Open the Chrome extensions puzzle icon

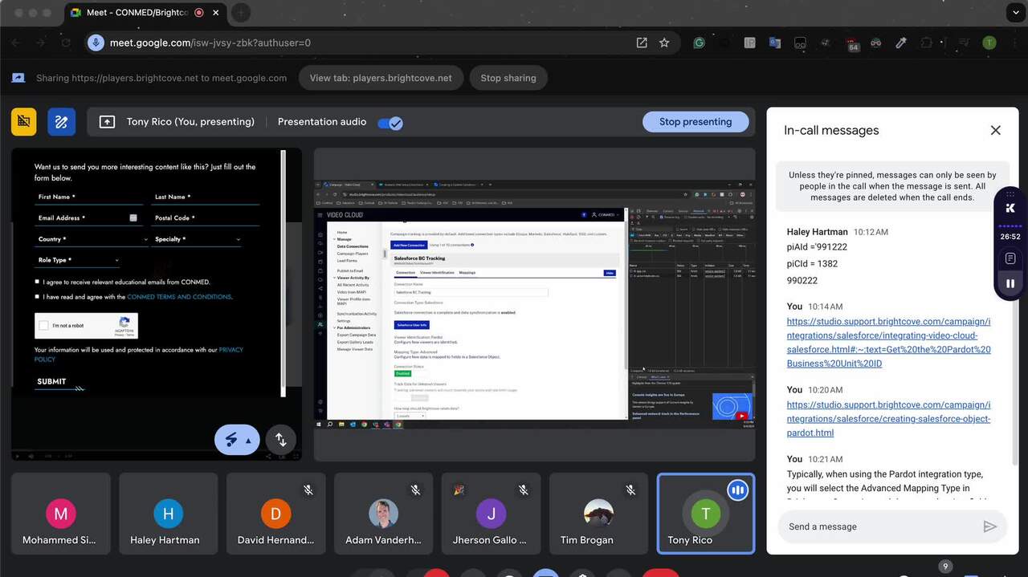point(928,43)
